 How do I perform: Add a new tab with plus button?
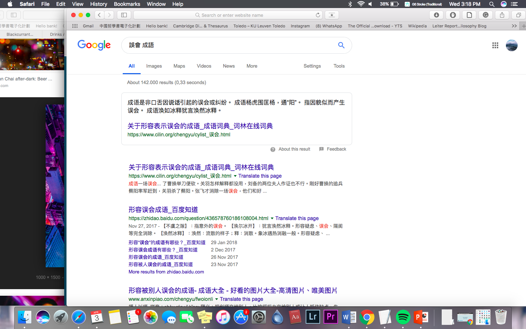click(523, 26)
